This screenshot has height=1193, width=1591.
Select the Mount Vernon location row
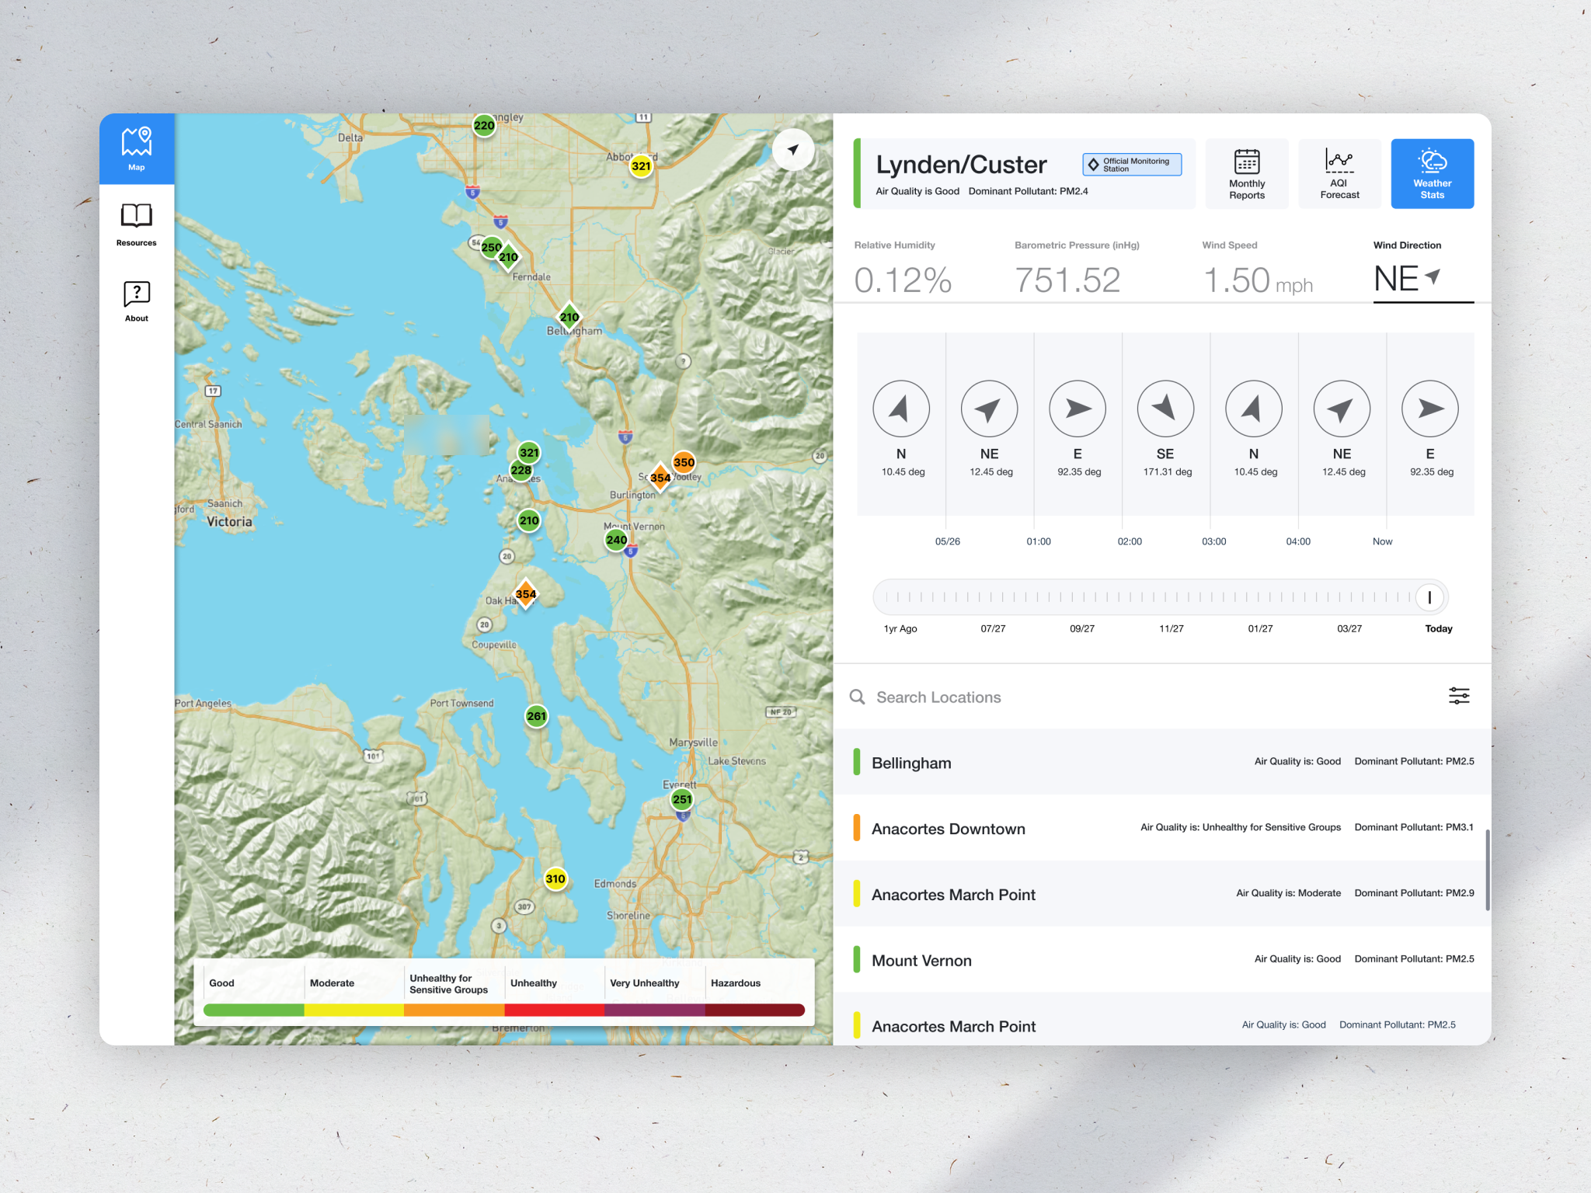tap(1162, 960)
